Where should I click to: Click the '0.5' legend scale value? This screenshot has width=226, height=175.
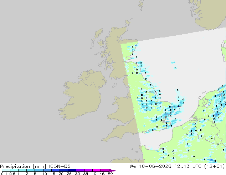tap(12, 174)
